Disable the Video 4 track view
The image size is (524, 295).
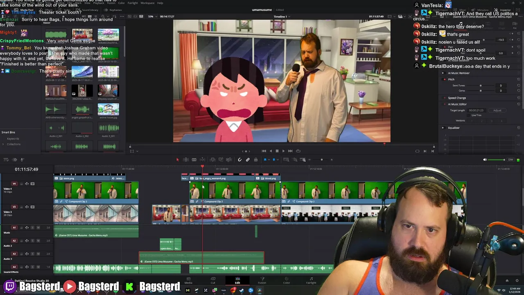pos(32,184)
